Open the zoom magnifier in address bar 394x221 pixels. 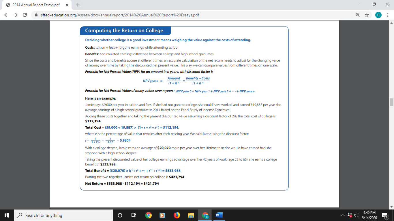tap(358, 15)
